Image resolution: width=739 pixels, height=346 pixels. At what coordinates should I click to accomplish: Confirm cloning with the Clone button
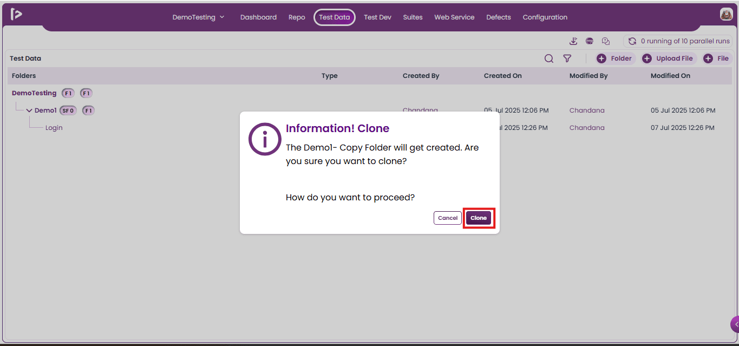tap(479, 218)
